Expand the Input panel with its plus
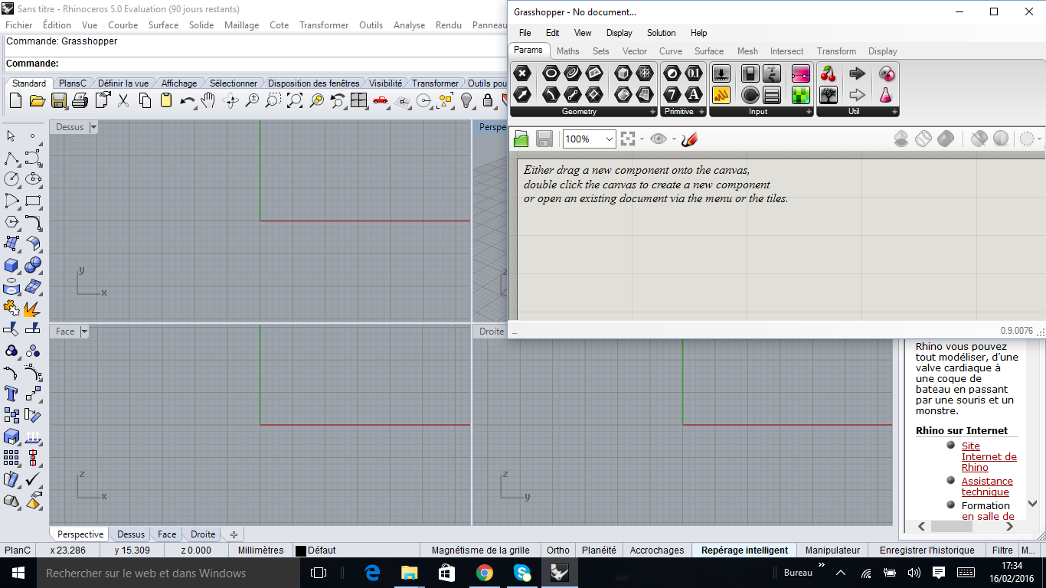Viewport: 1046px width, 588px height. [809, 112]
